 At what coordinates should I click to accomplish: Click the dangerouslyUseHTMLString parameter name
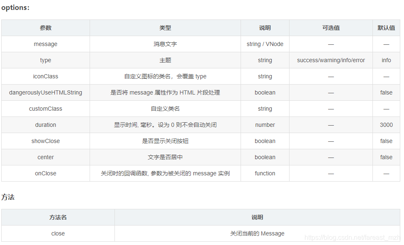tap(45, 92)
